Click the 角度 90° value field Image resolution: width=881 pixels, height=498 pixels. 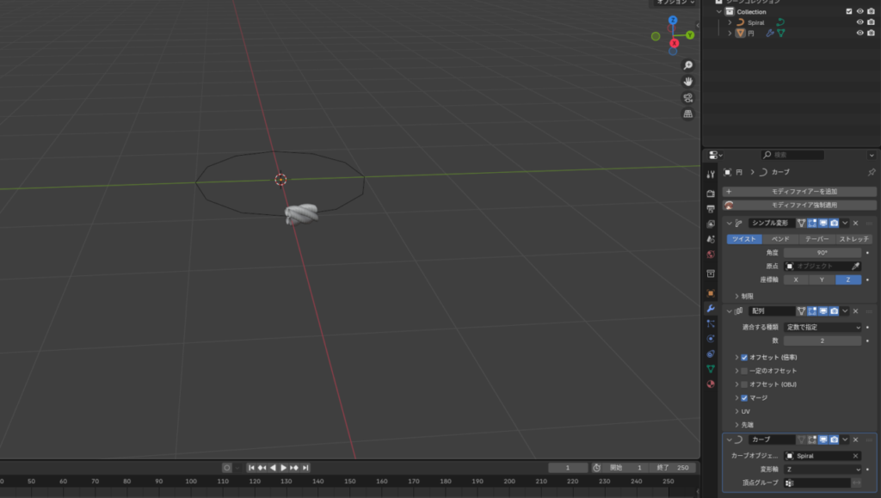[x=822, y=253]
